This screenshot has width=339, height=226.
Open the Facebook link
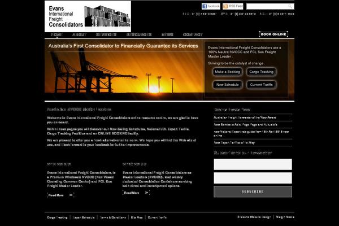click(211, 6)
